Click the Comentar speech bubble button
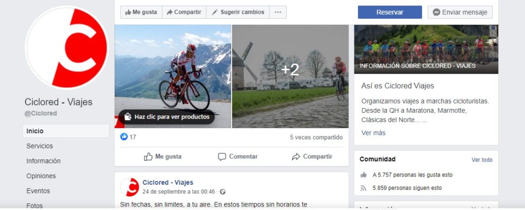525x210 pixels. pyautogui.click(x=238, y=156)
